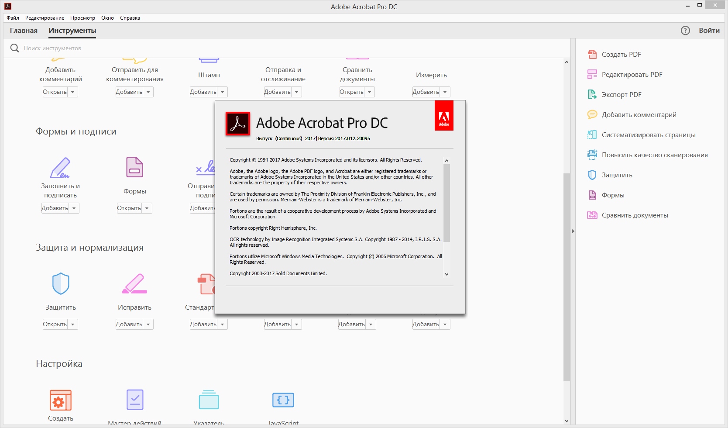Click Organize Pages icon in sidebar
Viewport: 728px width, 428px height.
tap(592, 135)
